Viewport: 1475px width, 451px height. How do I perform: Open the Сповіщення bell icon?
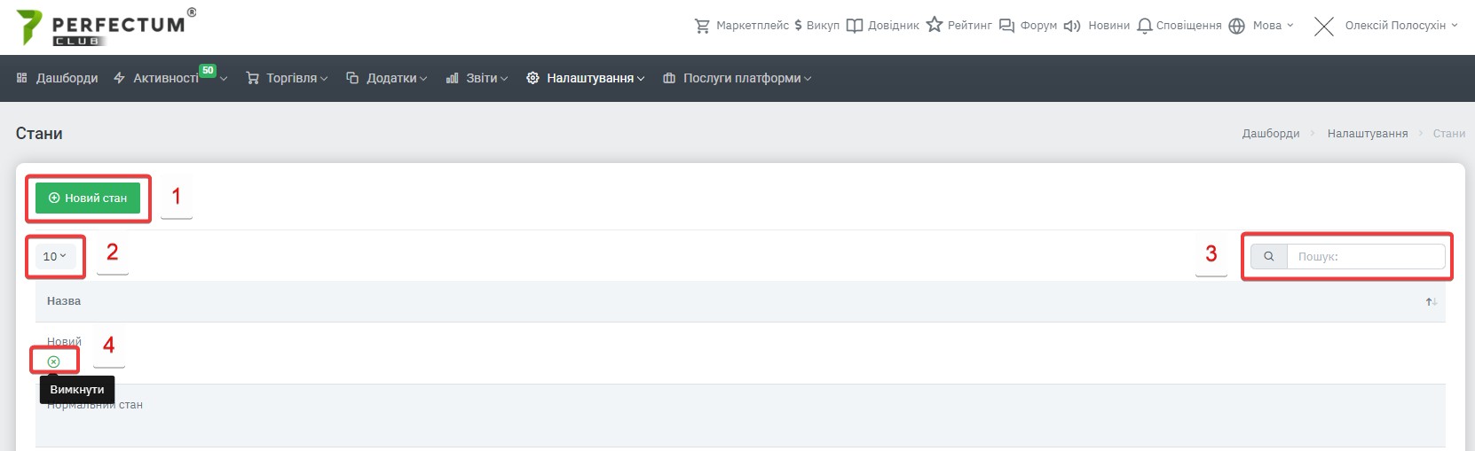point(1145,26)
